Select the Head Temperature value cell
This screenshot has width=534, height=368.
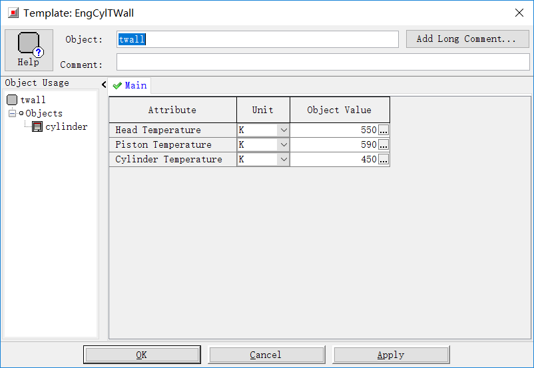point(334,130)
